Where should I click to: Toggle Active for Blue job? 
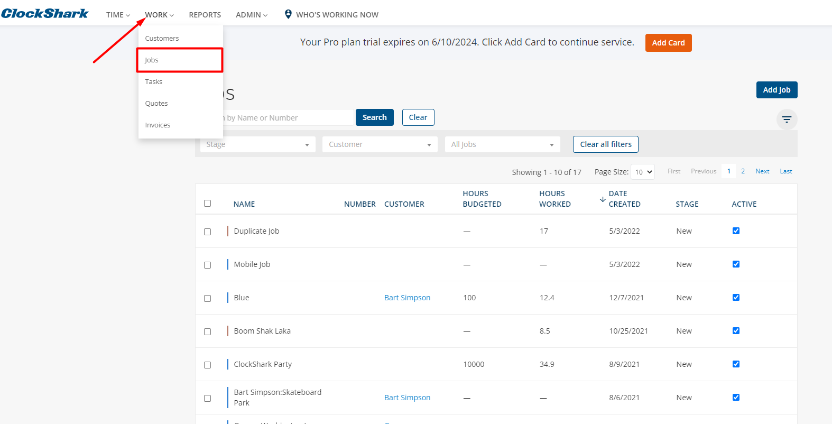tap(736, 298)
